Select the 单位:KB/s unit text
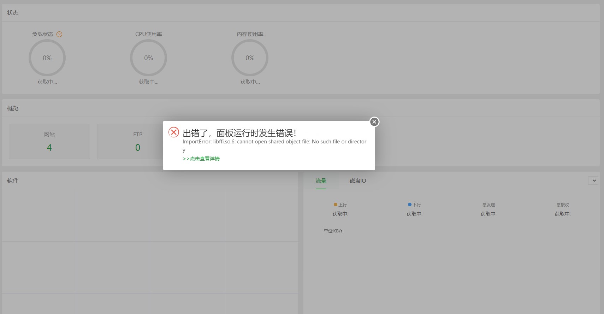This screenshot has width=604, height=314. pyautogui.click(x=333, y=231)
